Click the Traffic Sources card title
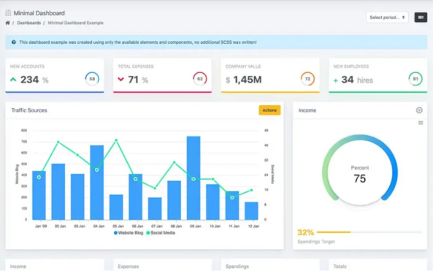 pos(29,110)
